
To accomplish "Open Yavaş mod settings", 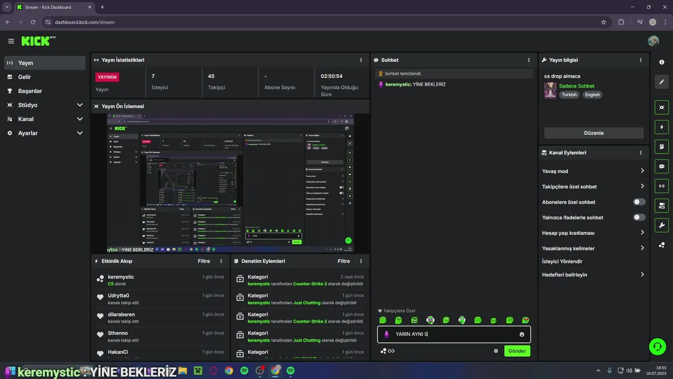I will (594, 171).
